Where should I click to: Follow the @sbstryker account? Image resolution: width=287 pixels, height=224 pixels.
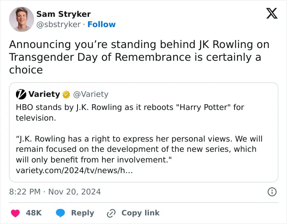101,24
